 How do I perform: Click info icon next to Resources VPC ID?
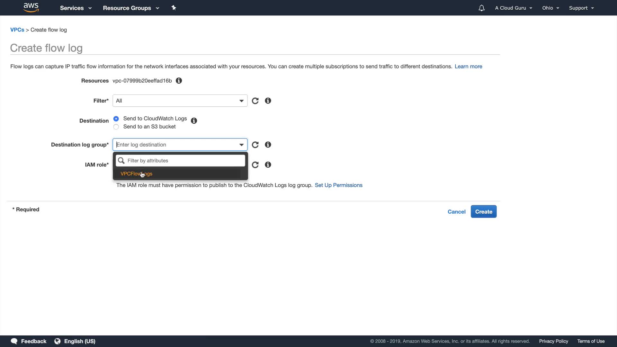pyautogui.click(x=179, y=81)
